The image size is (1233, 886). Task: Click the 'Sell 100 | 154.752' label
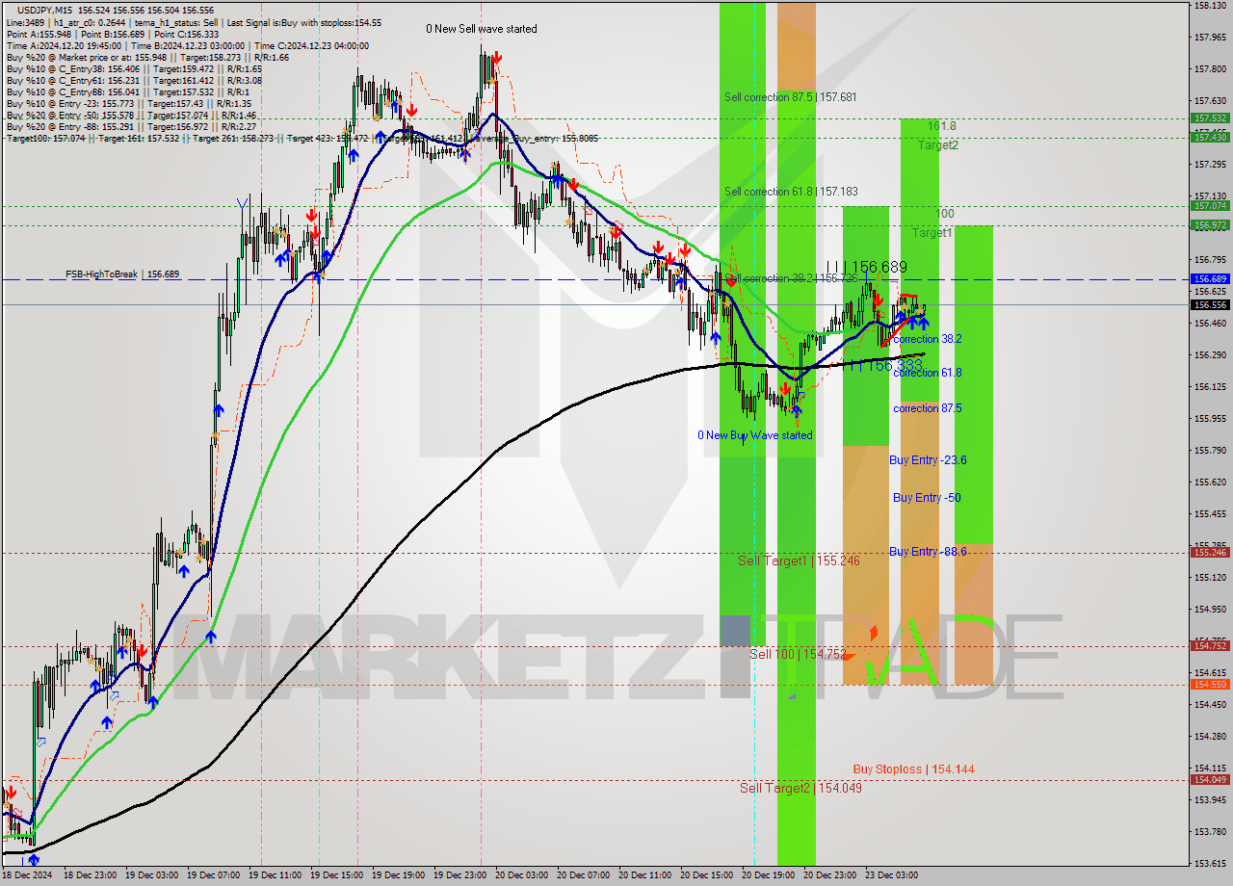click(x=798, y=654)
